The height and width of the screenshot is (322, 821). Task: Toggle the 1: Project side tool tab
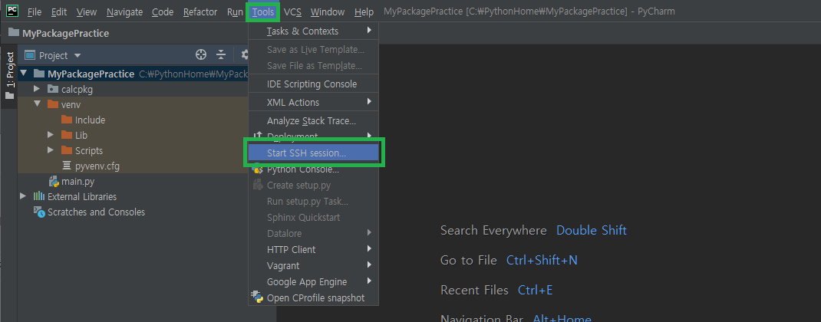click(x=9, y=75)
